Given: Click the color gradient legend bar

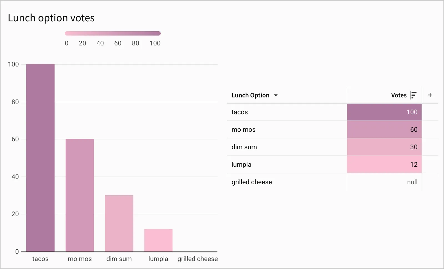Looking at the screenshot, I should coord(113,34).
